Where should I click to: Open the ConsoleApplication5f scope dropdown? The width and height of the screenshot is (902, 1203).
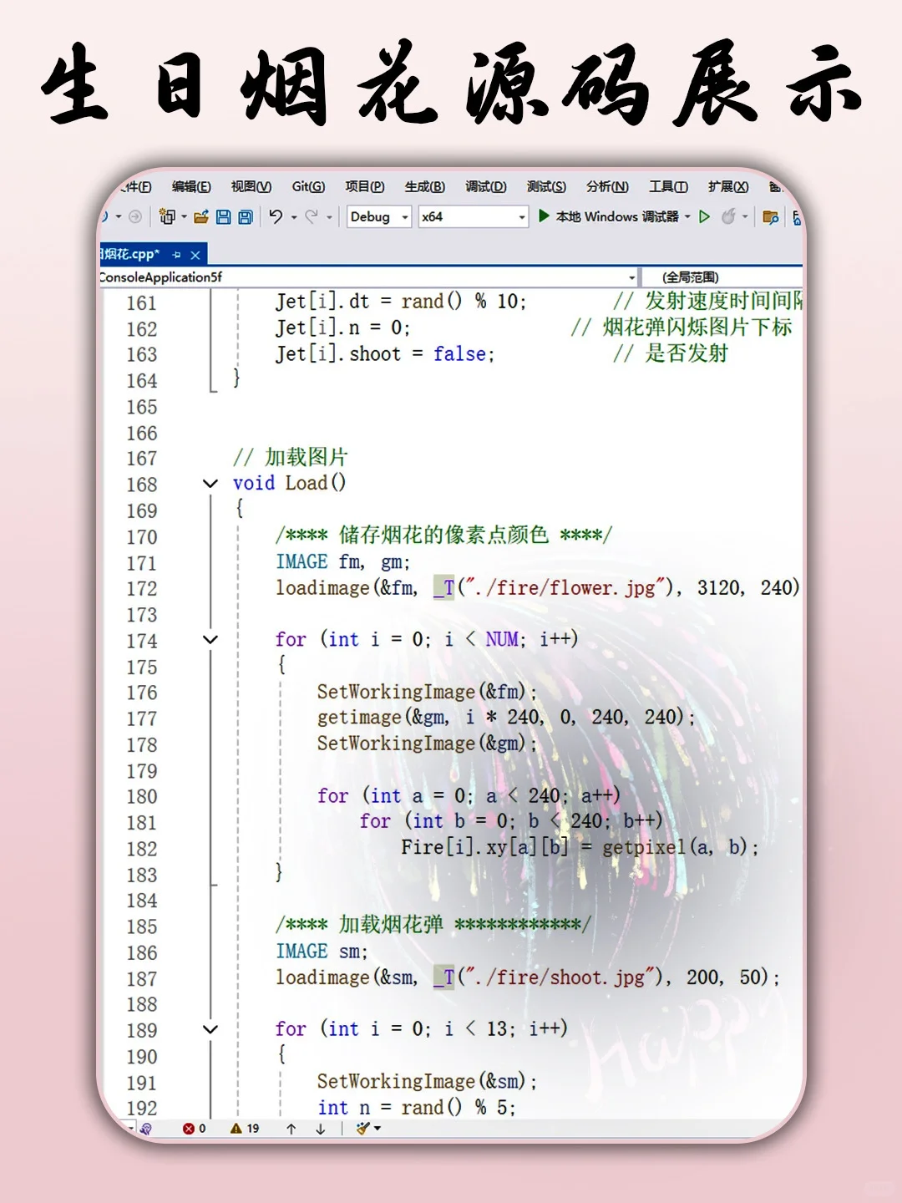pos(367,277)
